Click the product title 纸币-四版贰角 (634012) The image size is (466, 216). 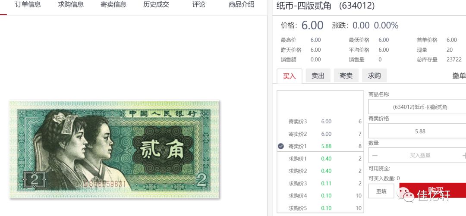pyautogui.click(x=325, y=6)
